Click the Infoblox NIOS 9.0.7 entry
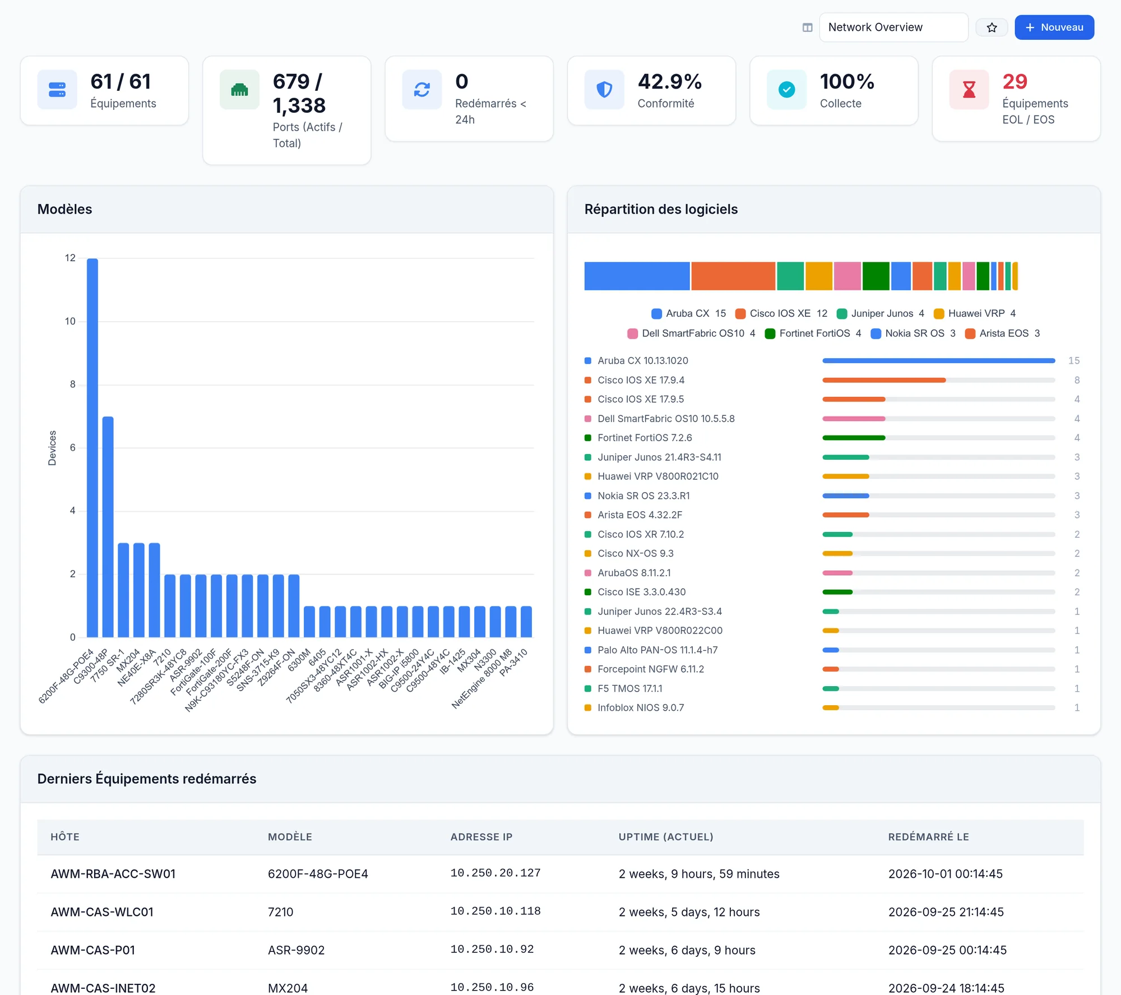Image resolution: width=1121 pixels, height=995 pixels. coord(832,707)
